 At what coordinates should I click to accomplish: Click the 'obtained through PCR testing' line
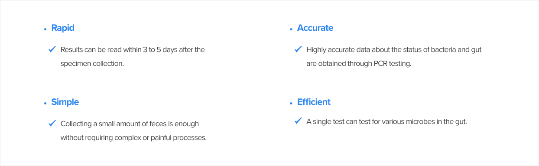click(359, 64)
